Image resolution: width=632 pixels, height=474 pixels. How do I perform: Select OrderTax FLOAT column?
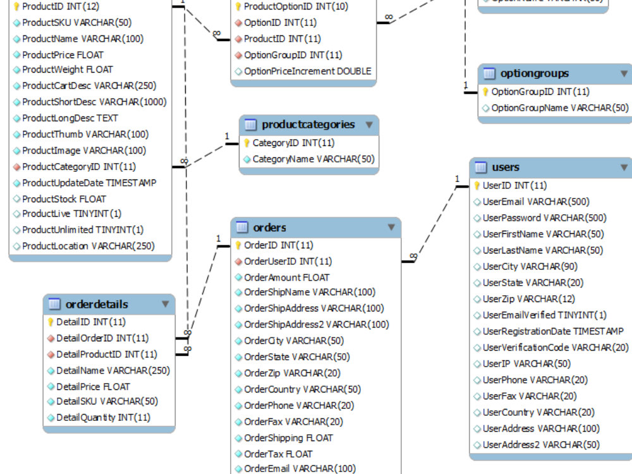click(x=278, y=454)
